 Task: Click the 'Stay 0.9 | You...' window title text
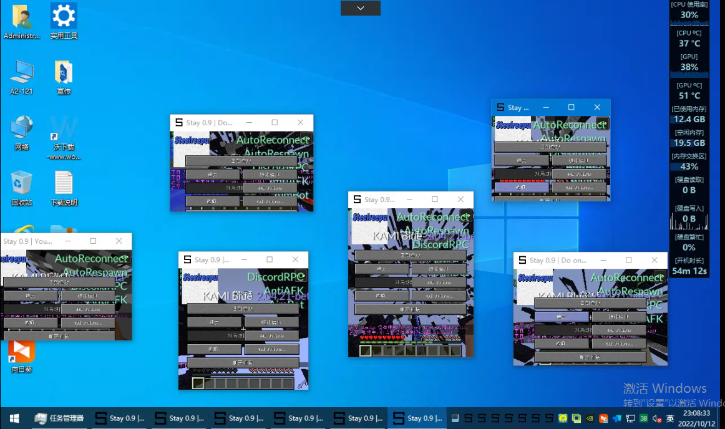coord(27,241)
